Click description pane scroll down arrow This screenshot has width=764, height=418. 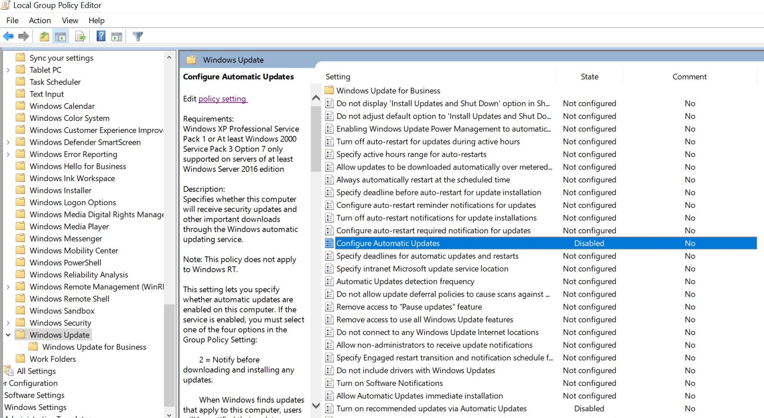(316, 406)
